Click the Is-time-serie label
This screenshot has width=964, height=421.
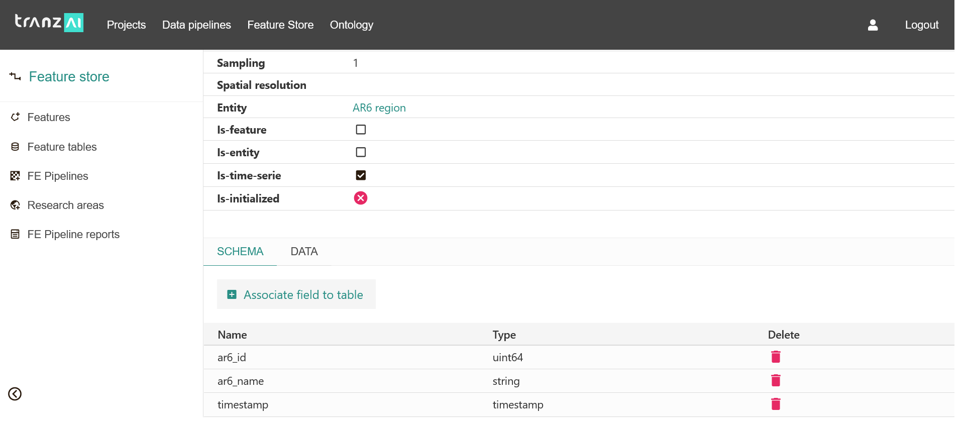249,175
